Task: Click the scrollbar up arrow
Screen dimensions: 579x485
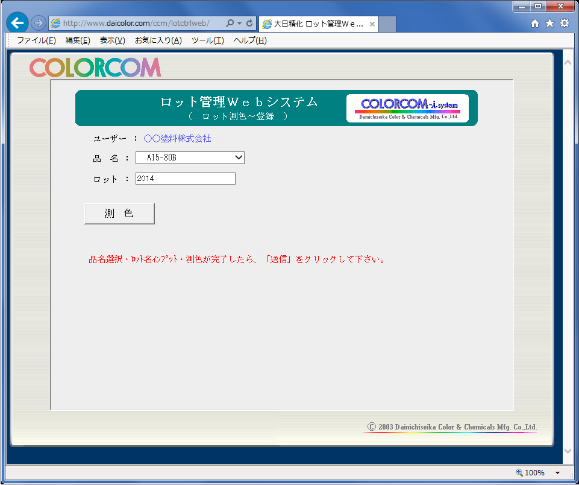Action: point(568,63)
